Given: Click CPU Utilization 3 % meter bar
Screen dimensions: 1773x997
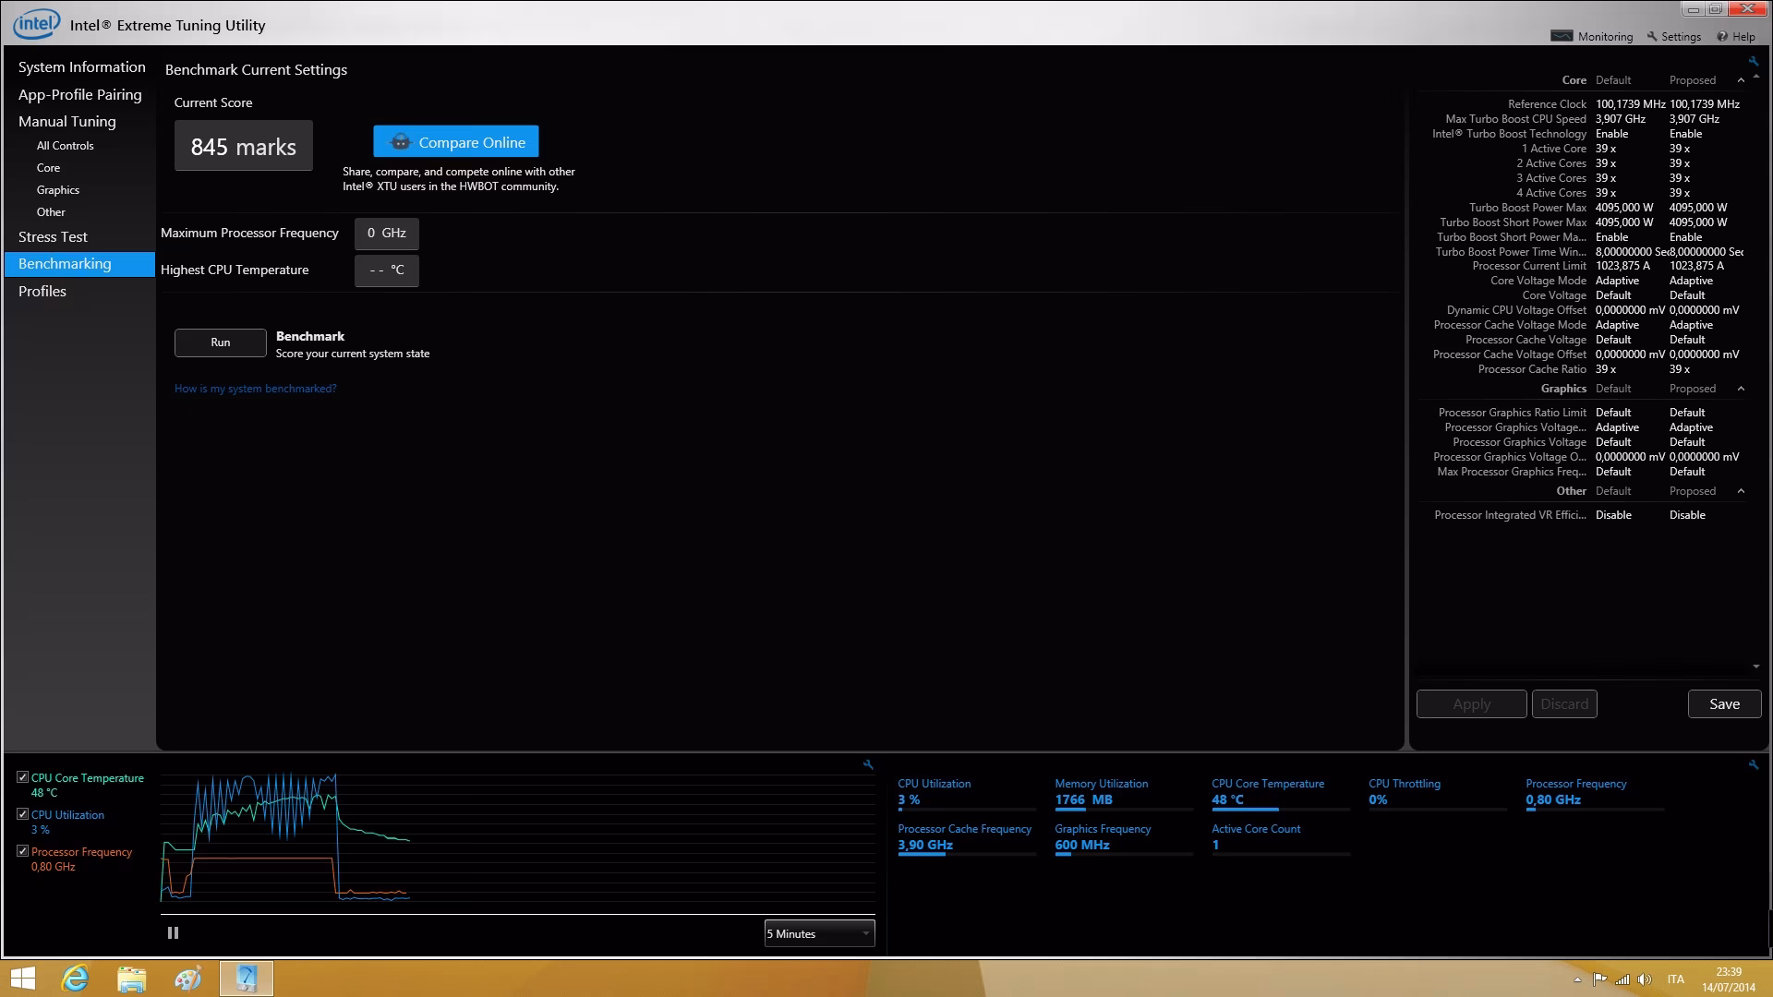Looking at the screenshot, I should pos(967,810).
